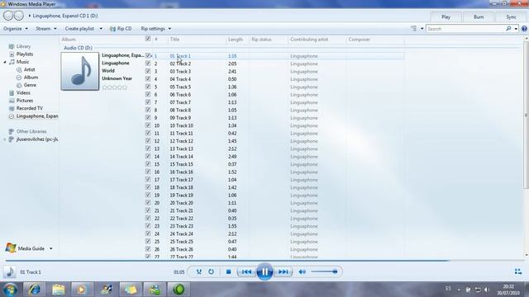
Task: Uncheck the checkbox for Track 16
Action: [148, 172]
